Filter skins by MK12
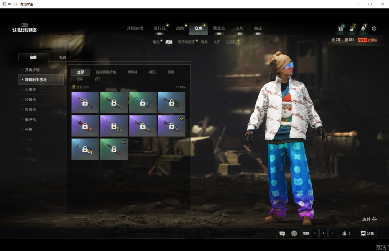 pyautogui.click(x=152, y=72)
